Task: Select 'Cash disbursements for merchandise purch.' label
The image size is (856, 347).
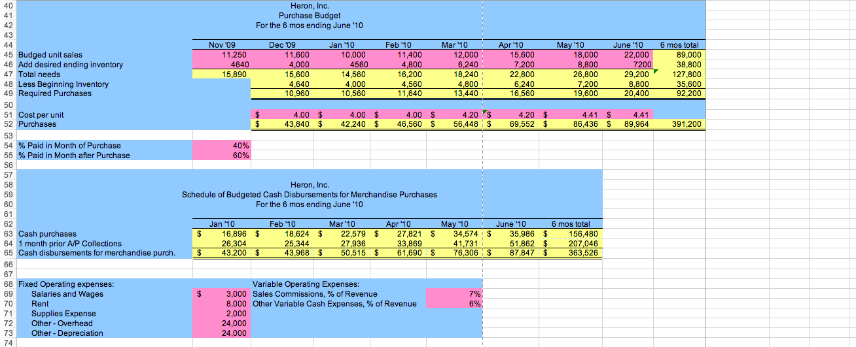Action: click(97, 253)
